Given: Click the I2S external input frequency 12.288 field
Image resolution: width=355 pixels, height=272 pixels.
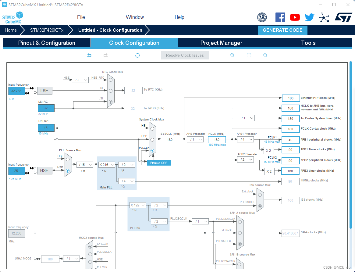Looking at the screenshot, I should pos(16,233).
